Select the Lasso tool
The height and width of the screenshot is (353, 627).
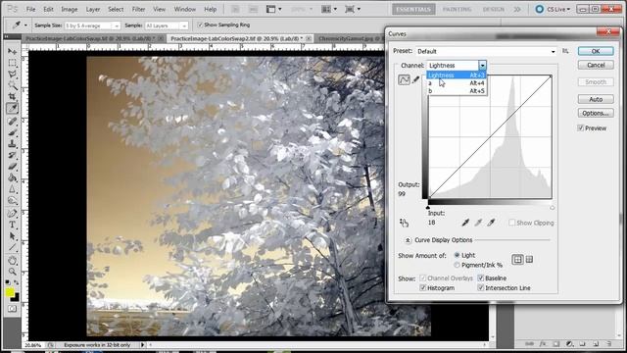[12, 75]
